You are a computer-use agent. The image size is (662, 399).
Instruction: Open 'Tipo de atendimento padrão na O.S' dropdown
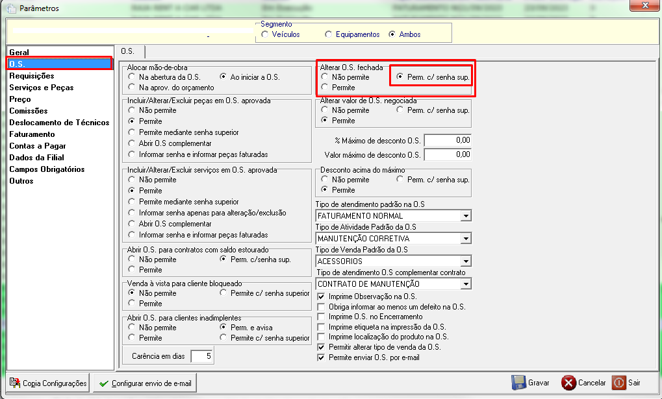point(466,216)
